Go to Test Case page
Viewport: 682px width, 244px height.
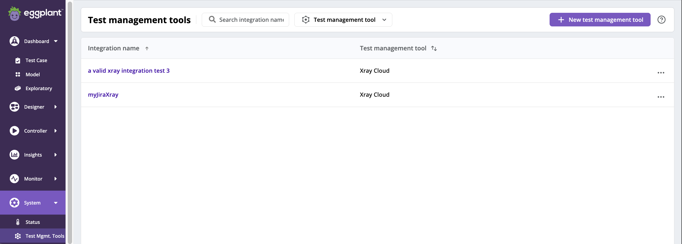point(36,60)
